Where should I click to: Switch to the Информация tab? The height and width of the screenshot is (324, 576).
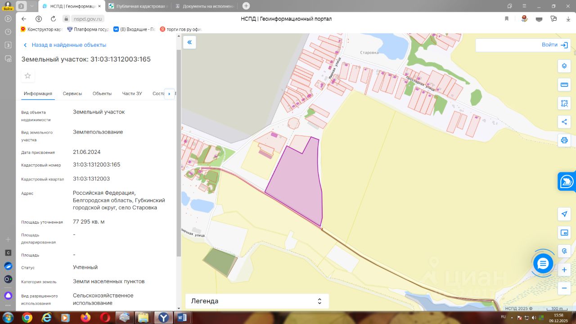[x=38, y=94]
